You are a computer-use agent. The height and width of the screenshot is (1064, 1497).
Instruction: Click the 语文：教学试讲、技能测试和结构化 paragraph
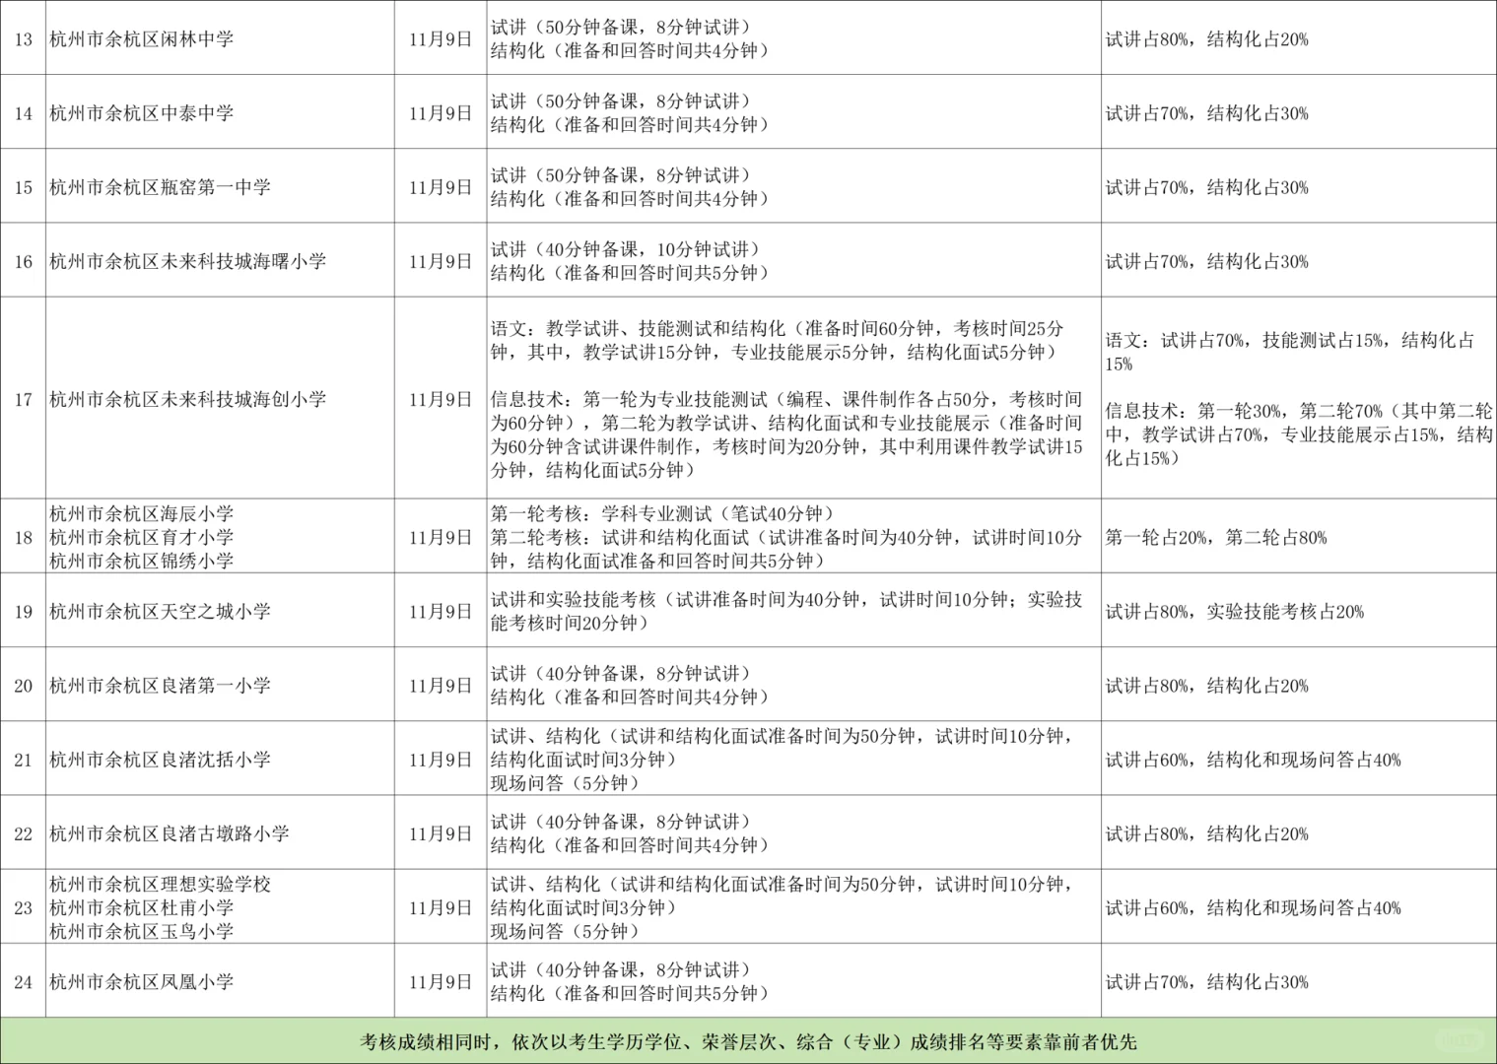coord(778,340)
